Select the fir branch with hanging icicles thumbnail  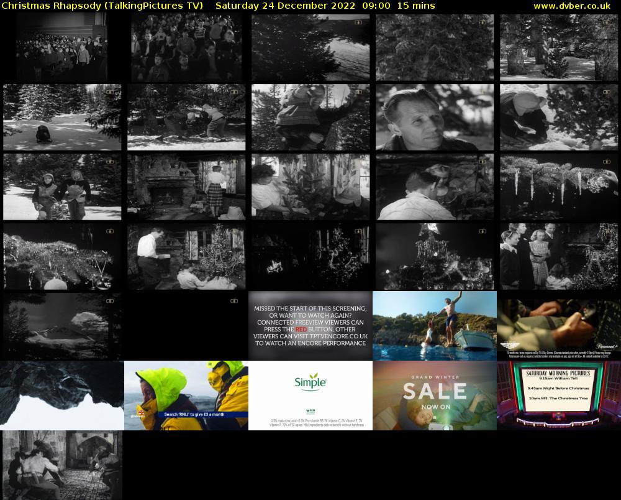559,187
